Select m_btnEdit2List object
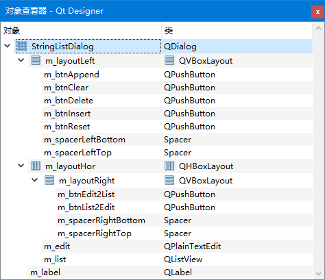 point(86,194)
